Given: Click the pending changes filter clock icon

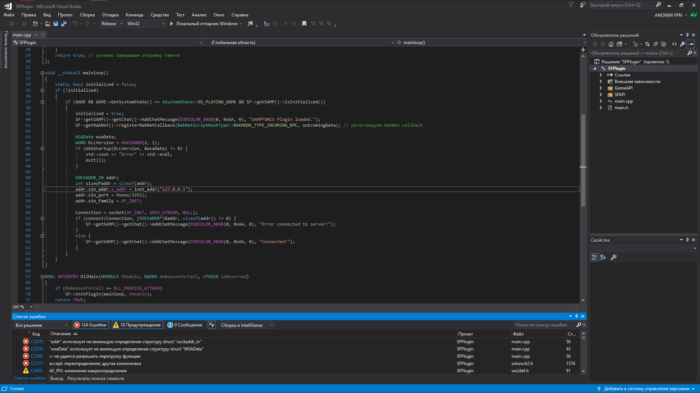Looking at the screenshot, I should point(635,44).
